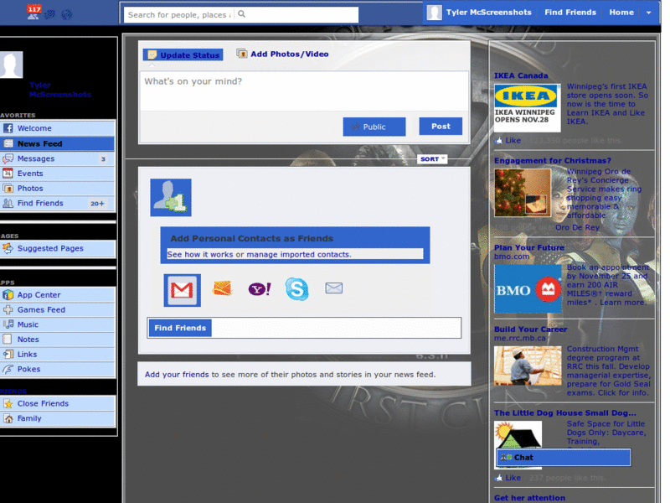This screenshot has width=670, height=503.
Task: Click the IKEA Canada ad title
Action: pos(521,75)
